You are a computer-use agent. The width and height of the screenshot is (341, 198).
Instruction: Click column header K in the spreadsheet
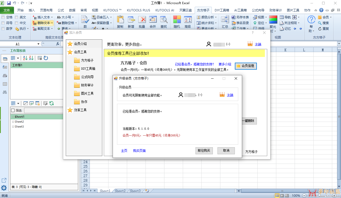(285, 50)
